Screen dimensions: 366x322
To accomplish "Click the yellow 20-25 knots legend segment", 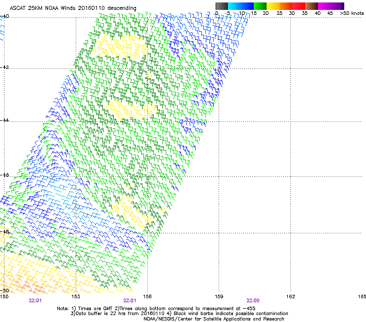I will [273, 6].
